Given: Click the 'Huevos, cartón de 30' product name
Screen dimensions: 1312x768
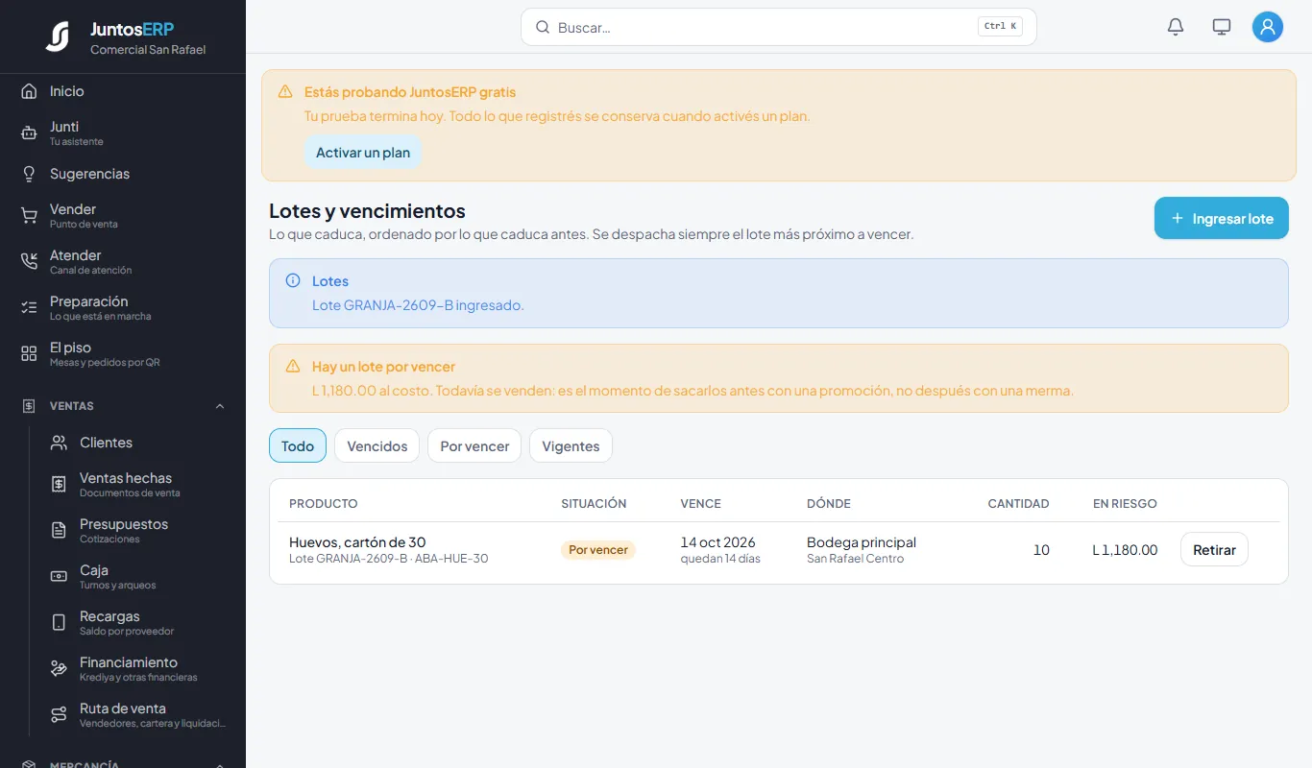Looking at the screenshot, I should (x=357, y=542).
